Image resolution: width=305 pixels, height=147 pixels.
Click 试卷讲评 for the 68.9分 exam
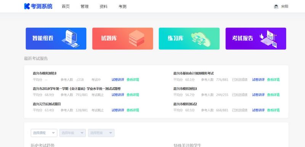click(118, 95)
